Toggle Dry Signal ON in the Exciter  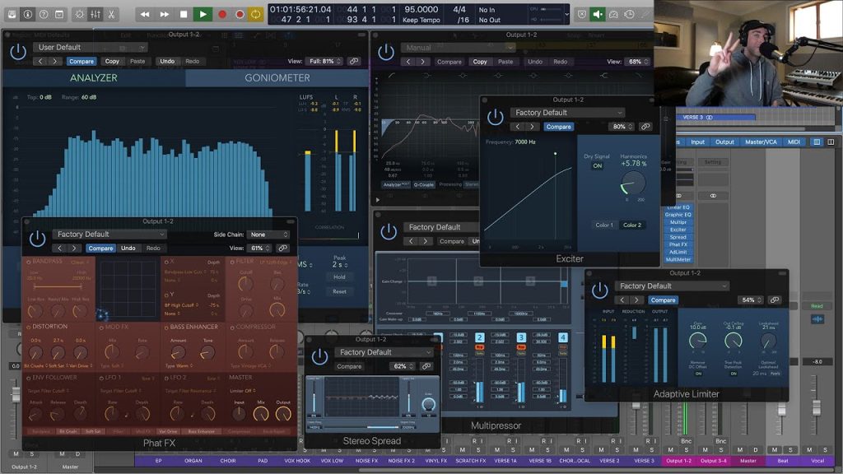tap(596, 163)
